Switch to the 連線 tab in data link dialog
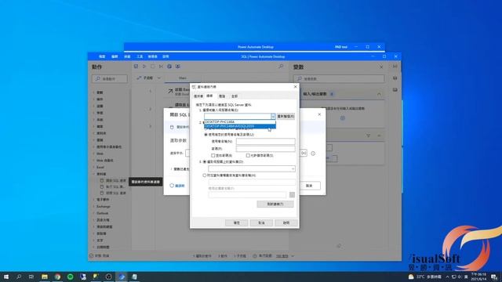This screenshot has height=282, width=502. pos(209,96)
